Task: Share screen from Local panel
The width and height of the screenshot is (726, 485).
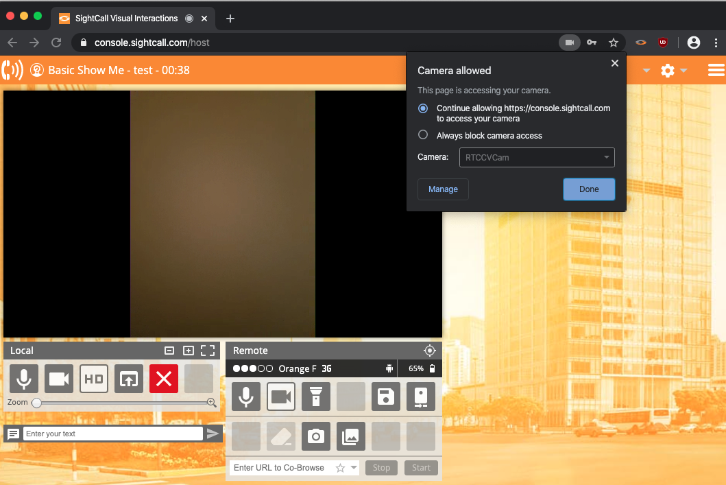Action: (x=129, y=379)
